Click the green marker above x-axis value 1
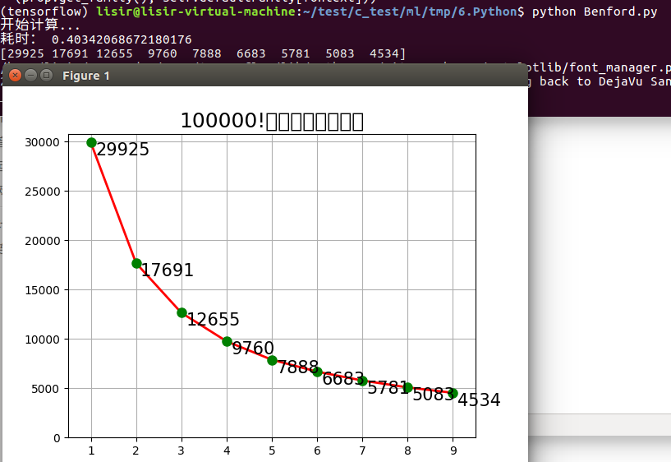The image size is (671, 462). pos(91,142)
